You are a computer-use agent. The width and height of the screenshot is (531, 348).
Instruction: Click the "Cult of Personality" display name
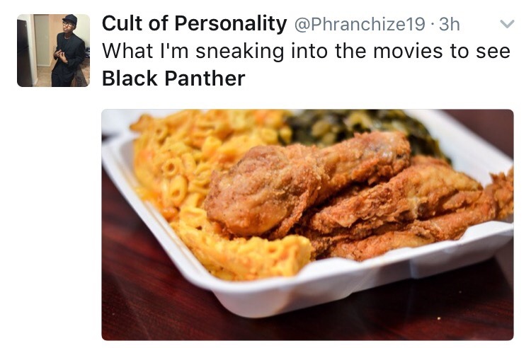(195, 23)
